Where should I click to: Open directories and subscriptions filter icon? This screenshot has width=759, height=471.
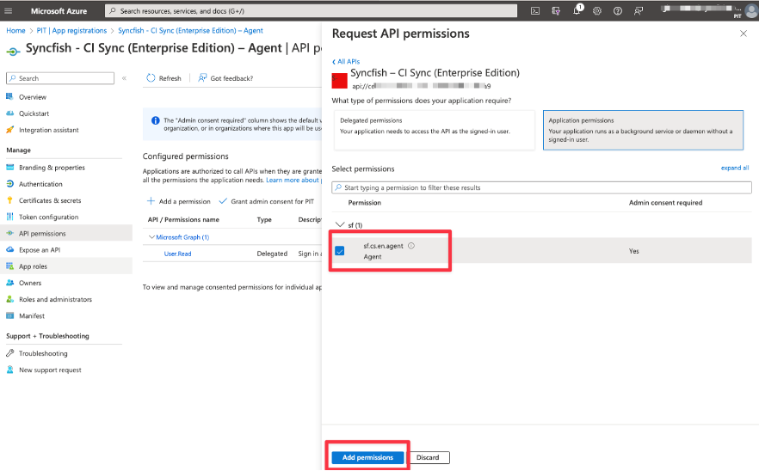point(556,10)
